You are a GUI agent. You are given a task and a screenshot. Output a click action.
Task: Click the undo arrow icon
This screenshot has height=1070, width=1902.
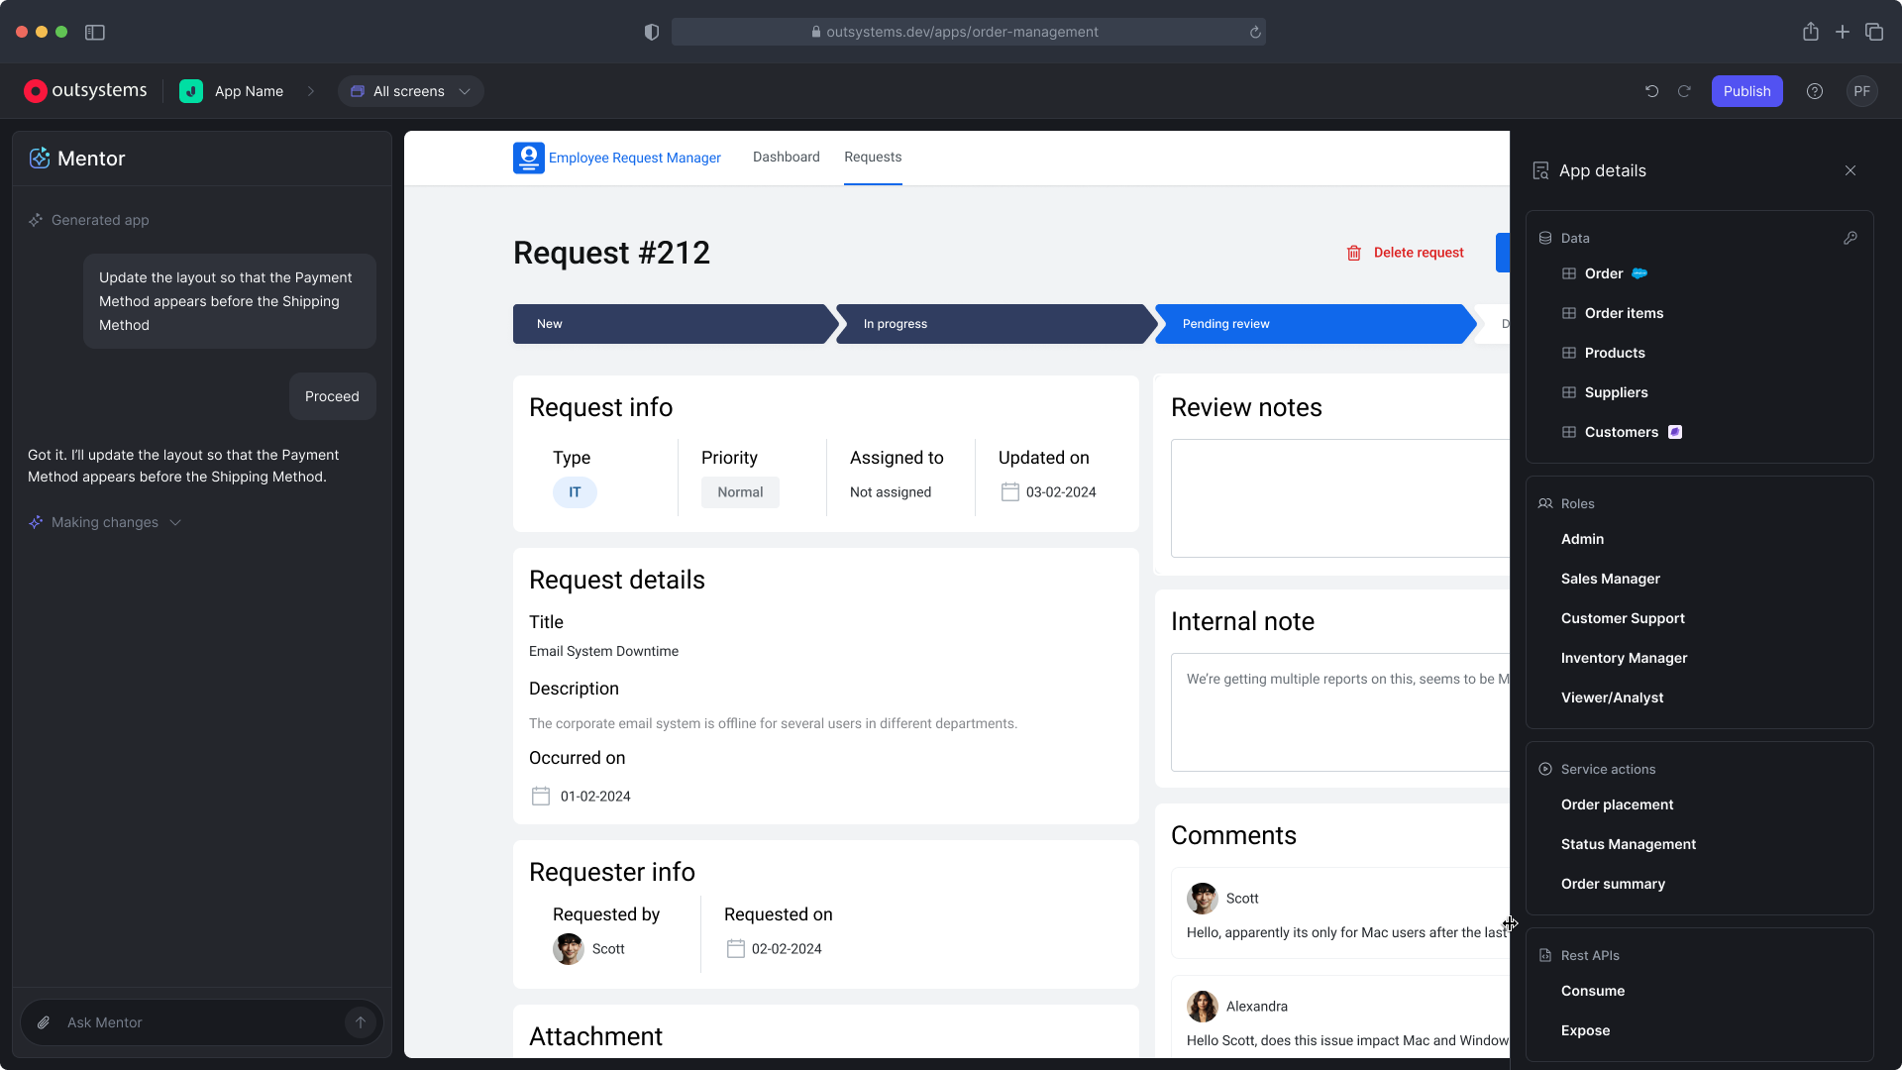(1651, 91)
